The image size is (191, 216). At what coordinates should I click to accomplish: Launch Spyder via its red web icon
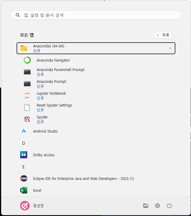(27, 119)
